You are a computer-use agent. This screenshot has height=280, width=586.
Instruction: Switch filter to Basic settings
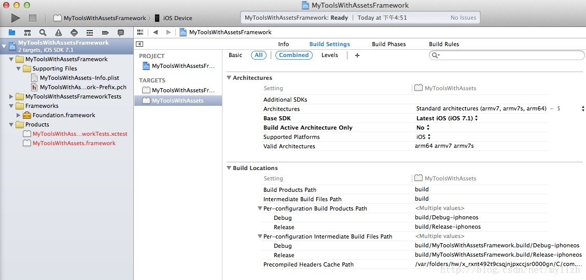pos(235,55)
